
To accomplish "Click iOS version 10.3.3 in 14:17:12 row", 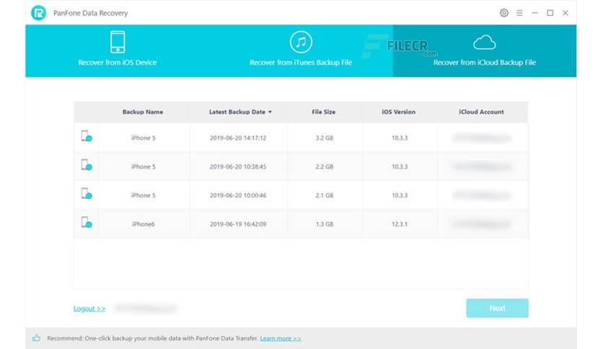I will [400, 138].
